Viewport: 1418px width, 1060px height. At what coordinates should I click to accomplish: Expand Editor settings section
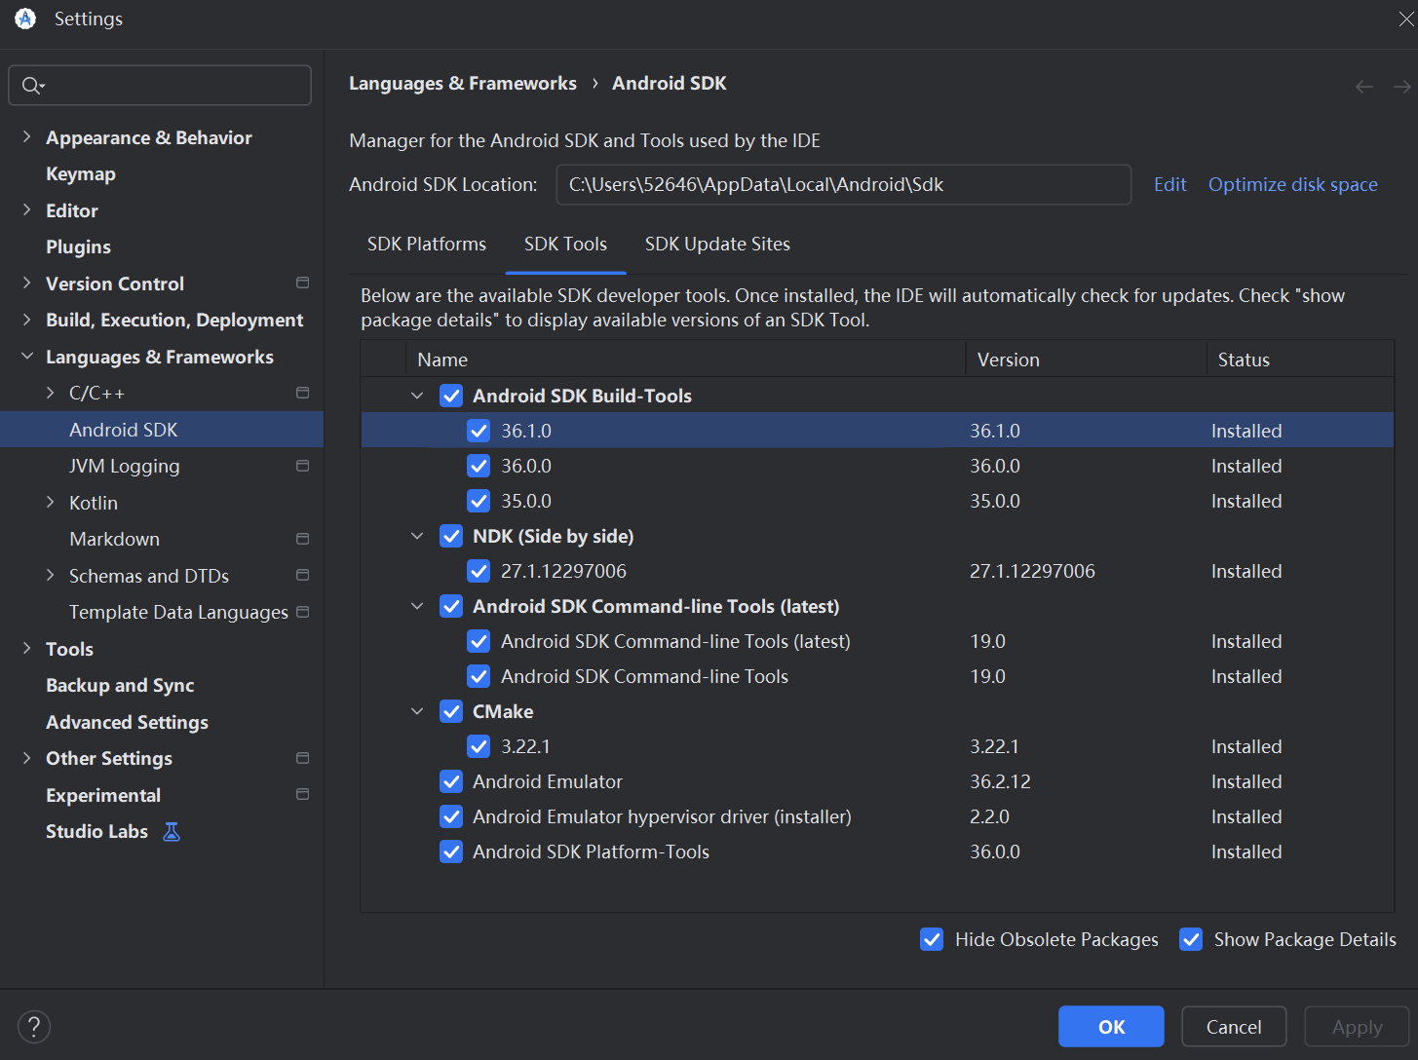click(26, 210)
